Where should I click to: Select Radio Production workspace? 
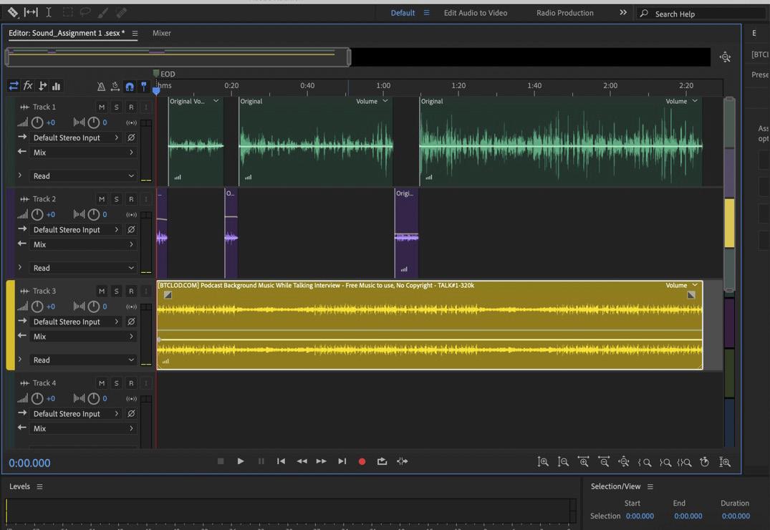click(564, 13)
